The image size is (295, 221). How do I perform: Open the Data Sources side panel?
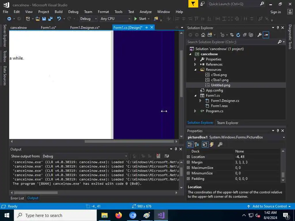click(5, 75)
